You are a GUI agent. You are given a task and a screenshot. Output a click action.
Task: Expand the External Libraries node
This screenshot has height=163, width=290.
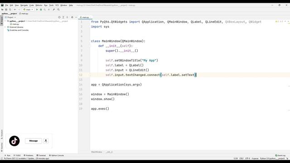tap(5, 27)
